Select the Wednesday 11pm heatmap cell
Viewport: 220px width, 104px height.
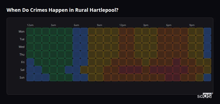tap(207, 47)
